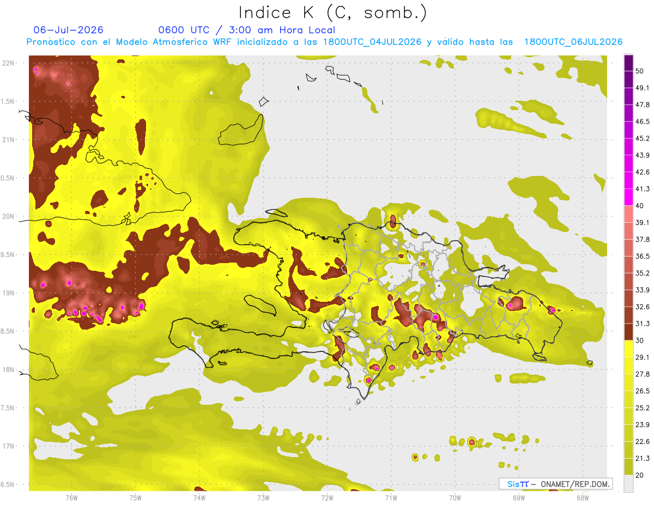
Task: Click the '32.6' color scale value
Action: point(642,307)
